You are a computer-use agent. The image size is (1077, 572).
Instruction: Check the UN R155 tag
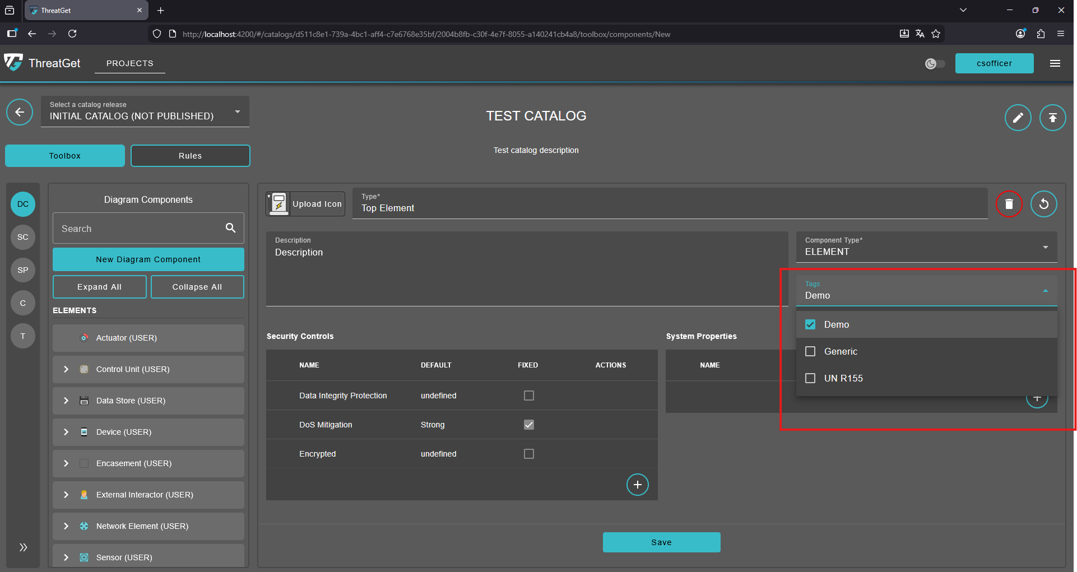tap(810, 378)
